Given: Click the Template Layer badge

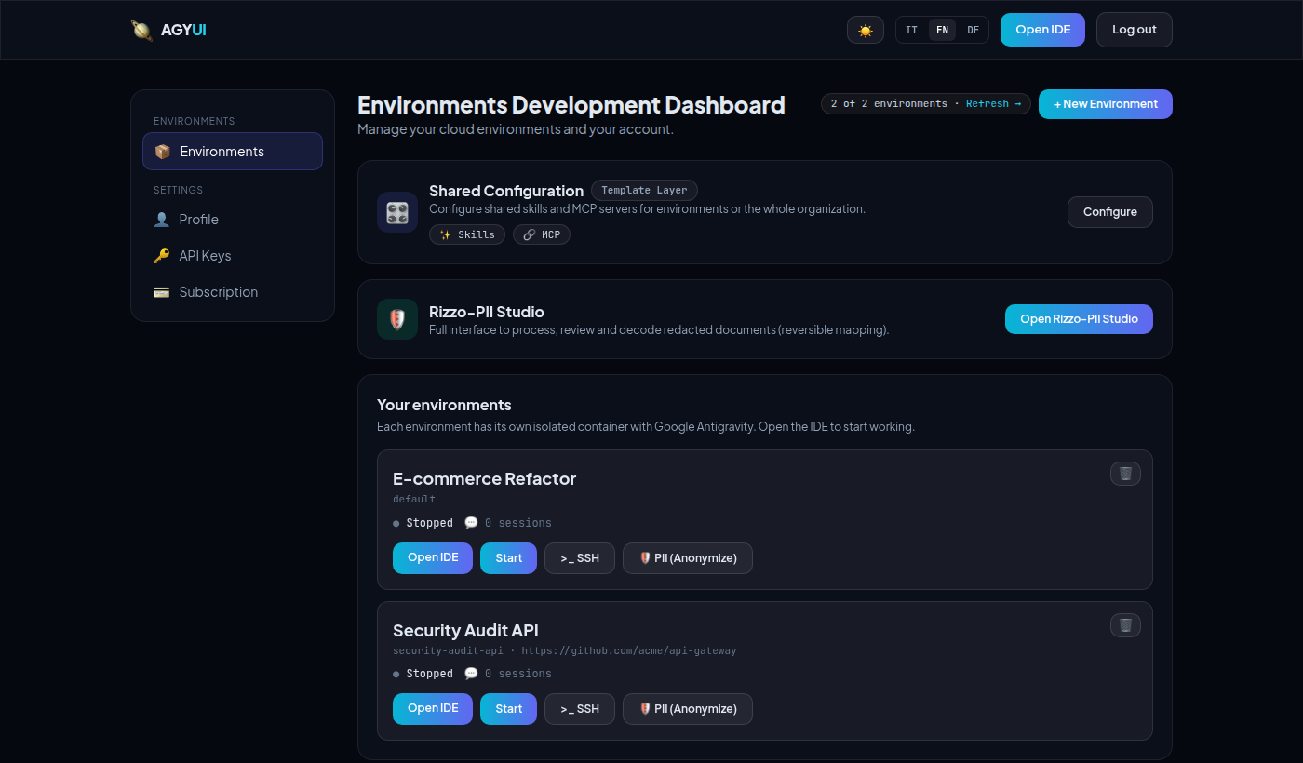Looking at the screenshot, I should pos(644,190).
